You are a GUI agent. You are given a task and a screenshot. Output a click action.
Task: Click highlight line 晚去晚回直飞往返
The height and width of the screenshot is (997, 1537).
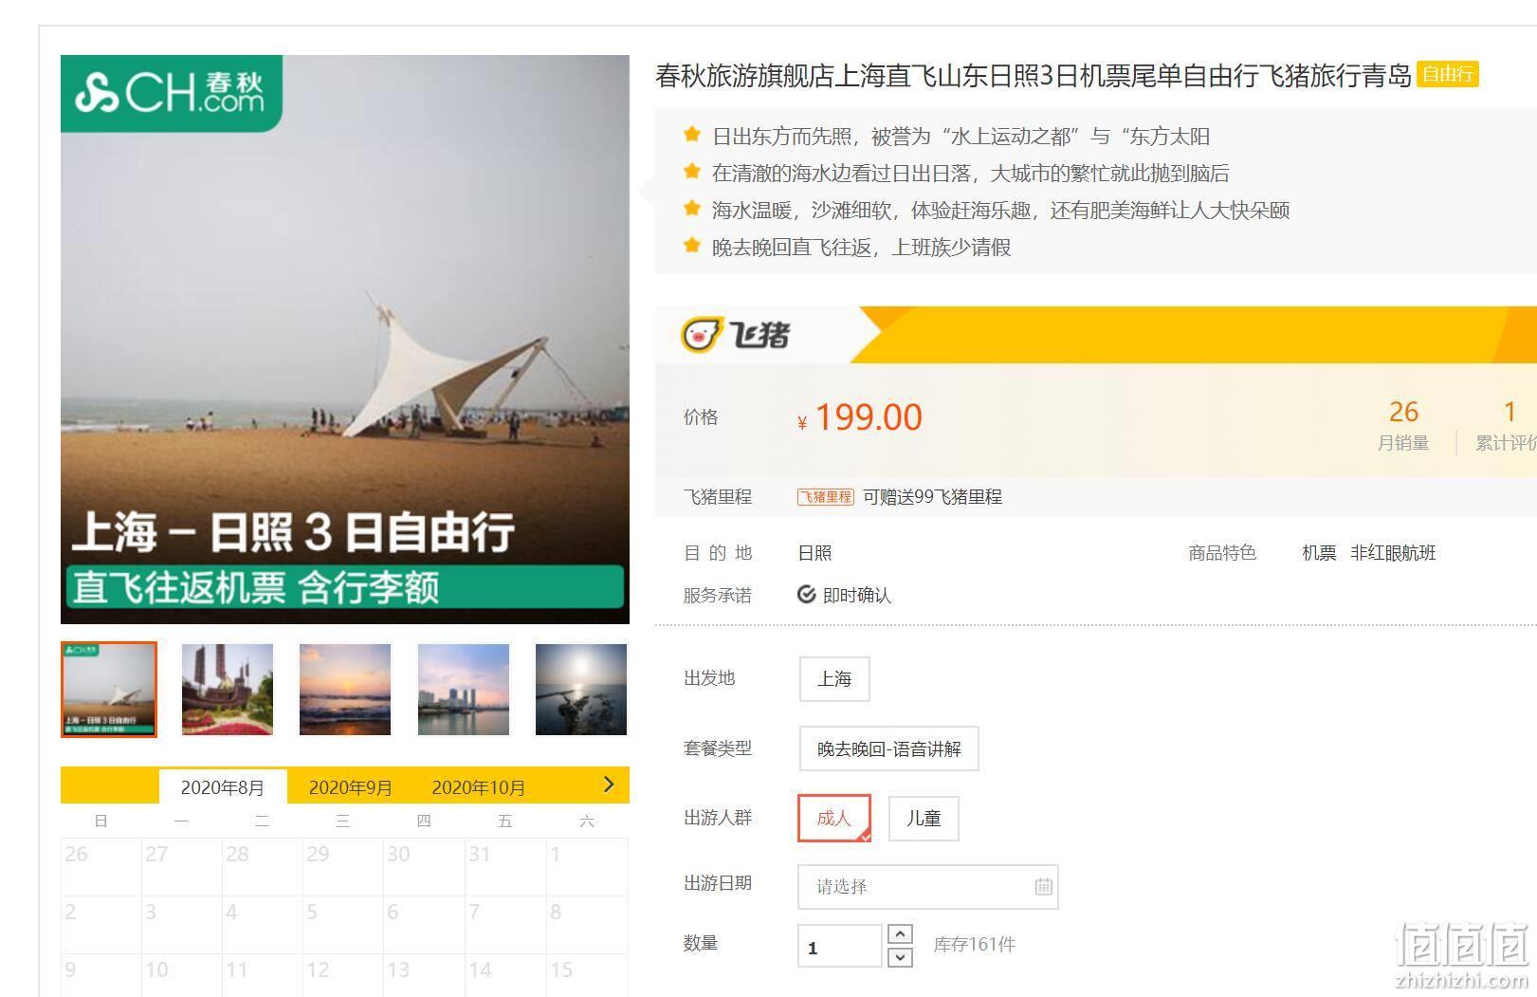pyautogui.click(x=861, y=248)
